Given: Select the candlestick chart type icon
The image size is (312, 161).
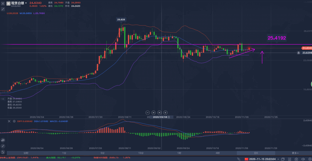Looking at the screenshot, I should click(3, 140).
